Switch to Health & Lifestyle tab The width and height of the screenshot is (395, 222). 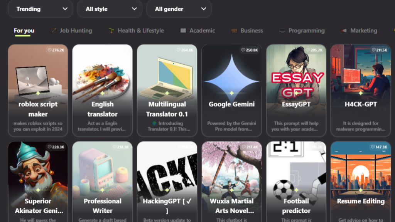(x=136, y=30)
